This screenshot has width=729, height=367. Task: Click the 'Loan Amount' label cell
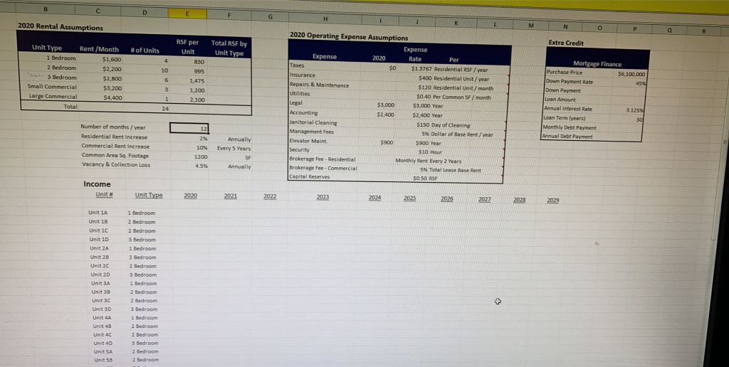pos(560,100)
